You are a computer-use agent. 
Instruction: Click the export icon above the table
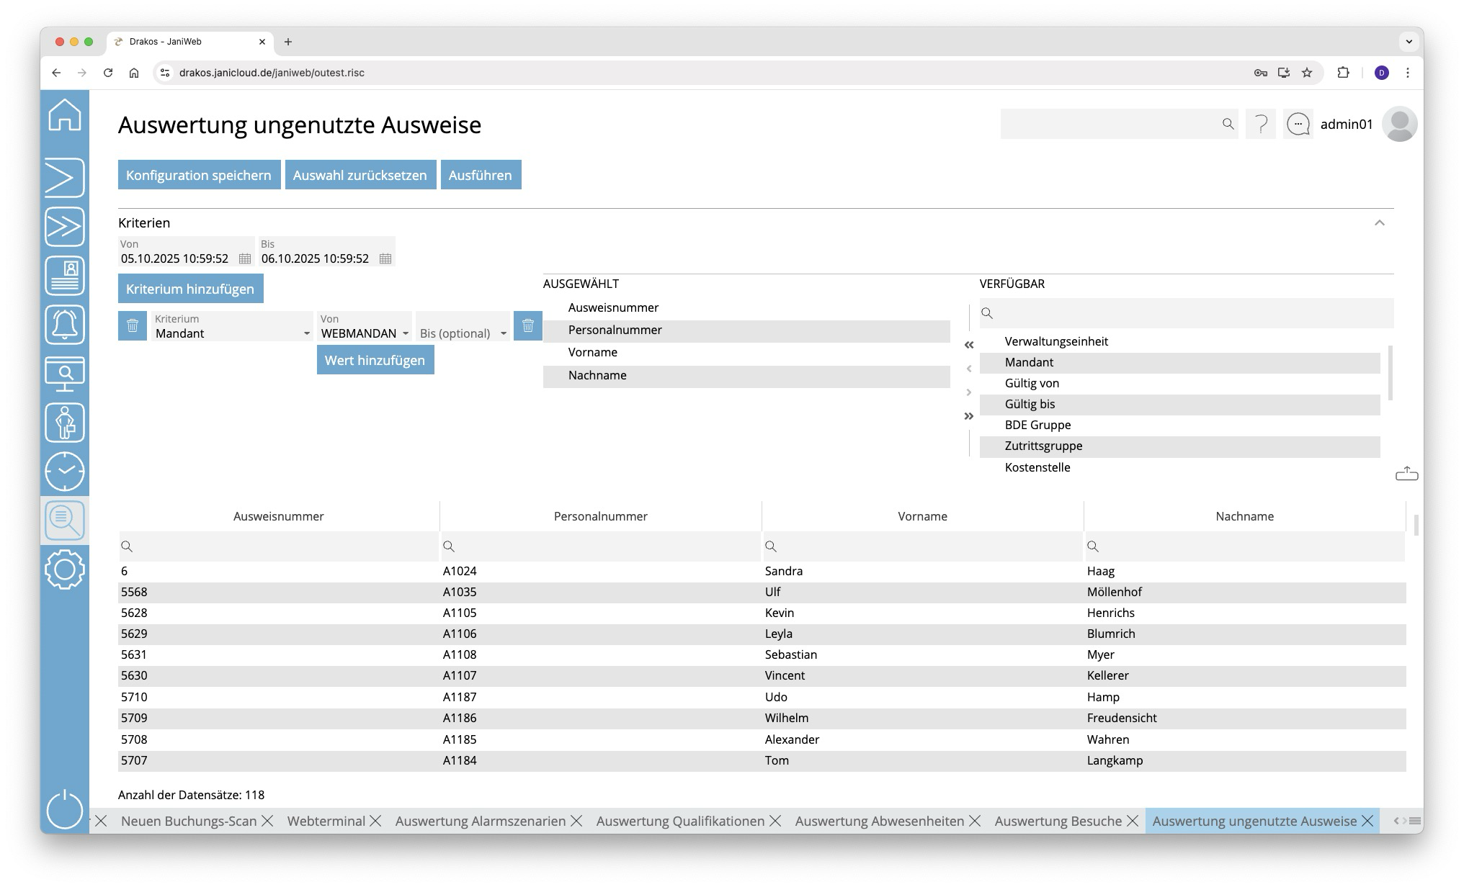click(x=1406, y=474)
